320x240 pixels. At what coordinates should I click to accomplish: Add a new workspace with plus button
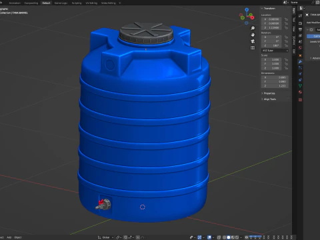point(120,3)
